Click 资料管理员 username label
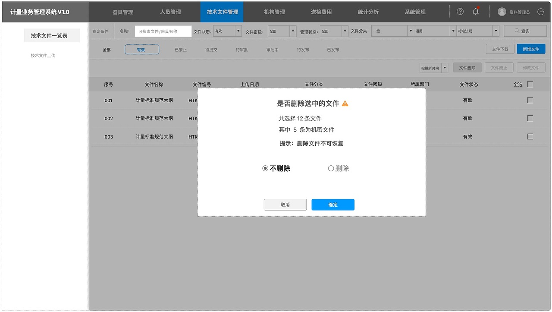 point(520,12)
